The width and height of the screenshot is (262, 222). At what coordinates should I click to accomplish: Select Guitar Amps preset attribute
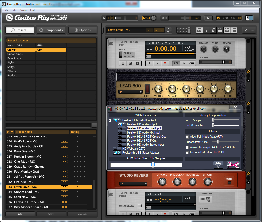(21, 54)
